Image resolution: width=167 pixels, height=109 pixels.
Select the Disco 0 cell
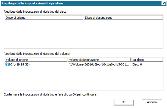(137, 64)
